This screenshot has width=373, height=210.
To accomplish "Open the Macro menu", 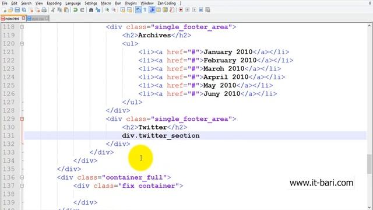I will (106, 3).
